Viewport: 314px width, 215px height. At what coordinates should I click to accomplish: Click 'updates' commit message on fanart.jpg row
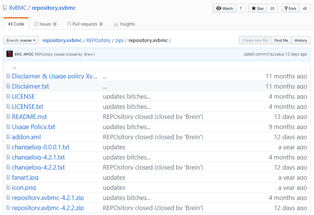(x=114, y=177)
